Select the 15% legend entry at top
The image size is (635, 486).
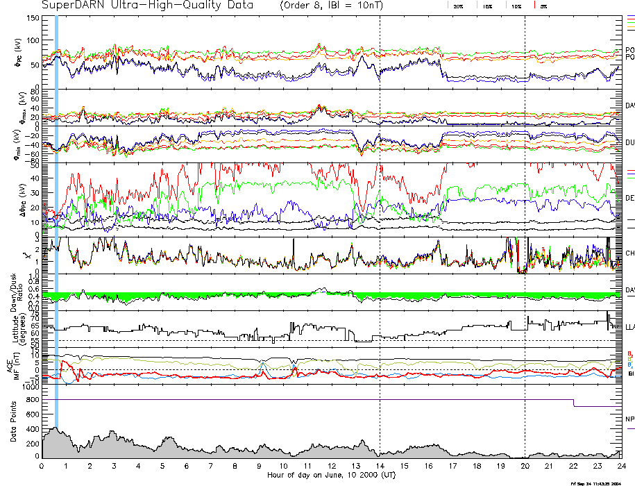point(486,6)
